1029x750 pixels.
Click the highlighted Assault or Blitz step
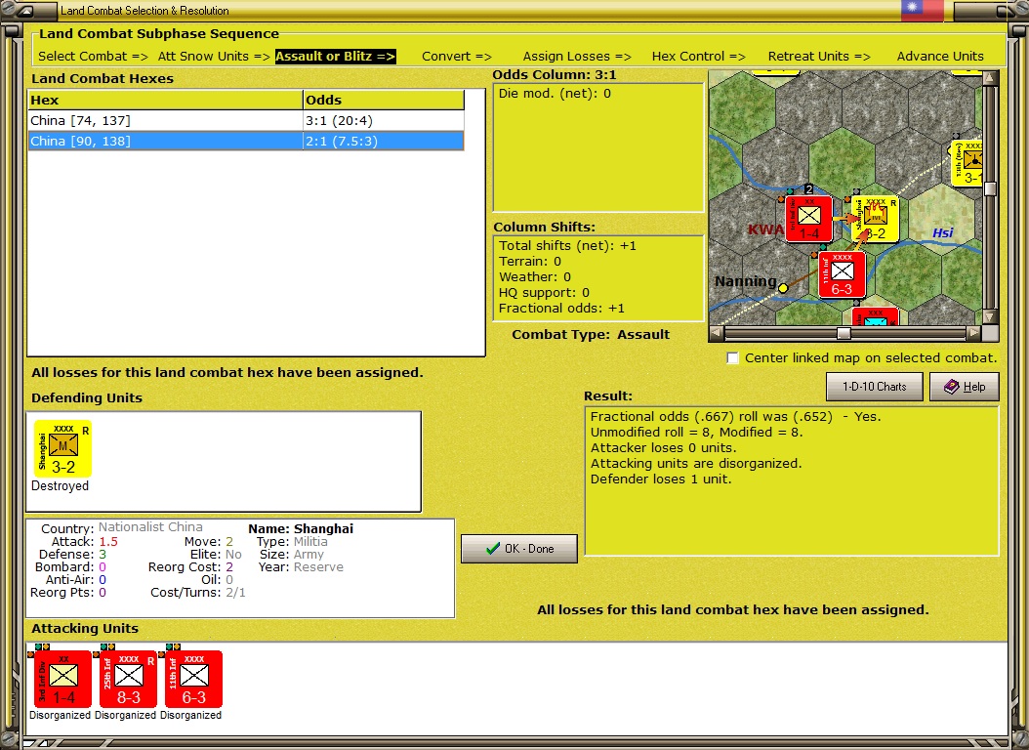(335, 57)
